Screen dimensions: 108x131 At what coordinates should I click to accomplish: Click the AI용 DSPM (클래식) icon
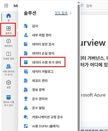pos(26,126)
